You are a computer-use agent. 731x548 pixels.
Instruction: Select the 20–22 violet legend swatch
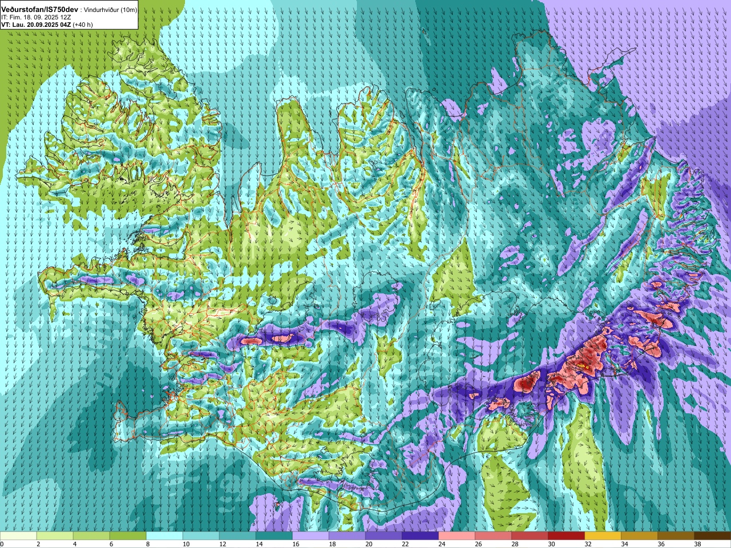coord(384,536)
